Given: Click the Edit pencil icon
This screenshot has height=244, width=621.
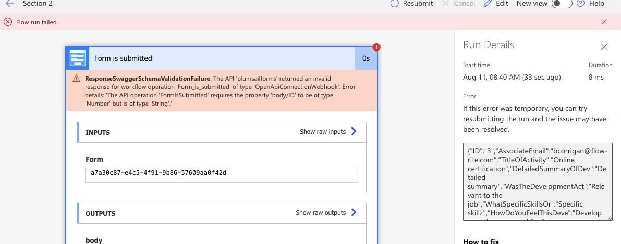Looking at the screenshot, I should point(488,4).
